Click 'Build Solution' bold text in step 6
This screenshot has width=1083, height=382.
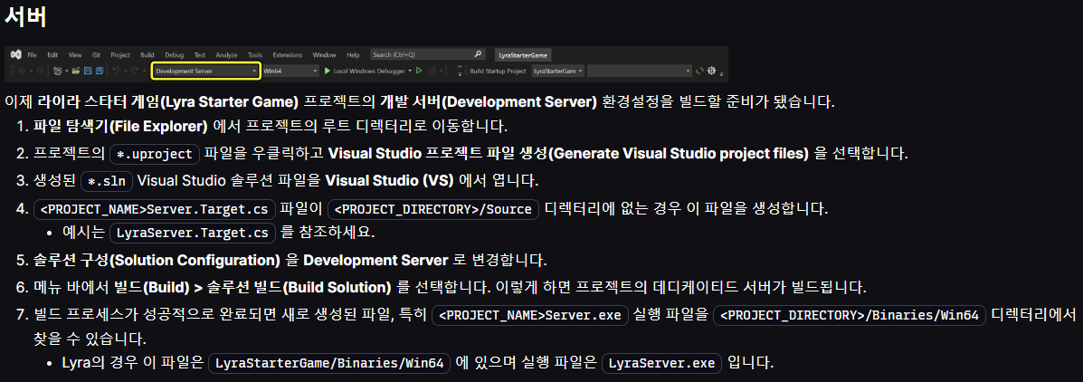point(337,287)
